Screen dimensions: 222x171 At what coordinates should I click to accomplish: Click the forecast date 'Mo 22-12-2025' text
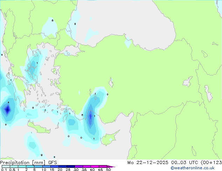coord(148,163)
